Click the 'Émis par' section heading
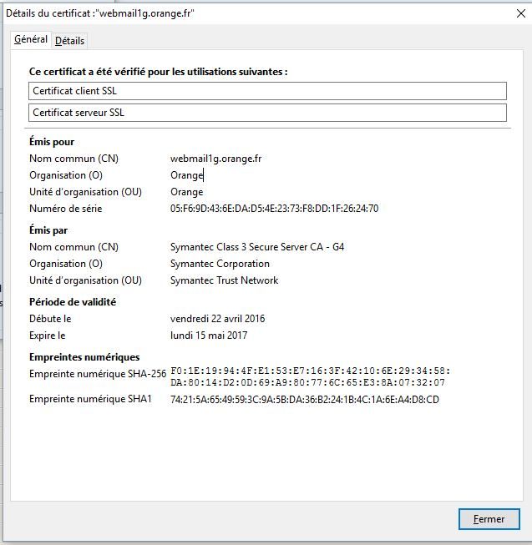This screenshot has height=545, width=532. pos(48,230)
